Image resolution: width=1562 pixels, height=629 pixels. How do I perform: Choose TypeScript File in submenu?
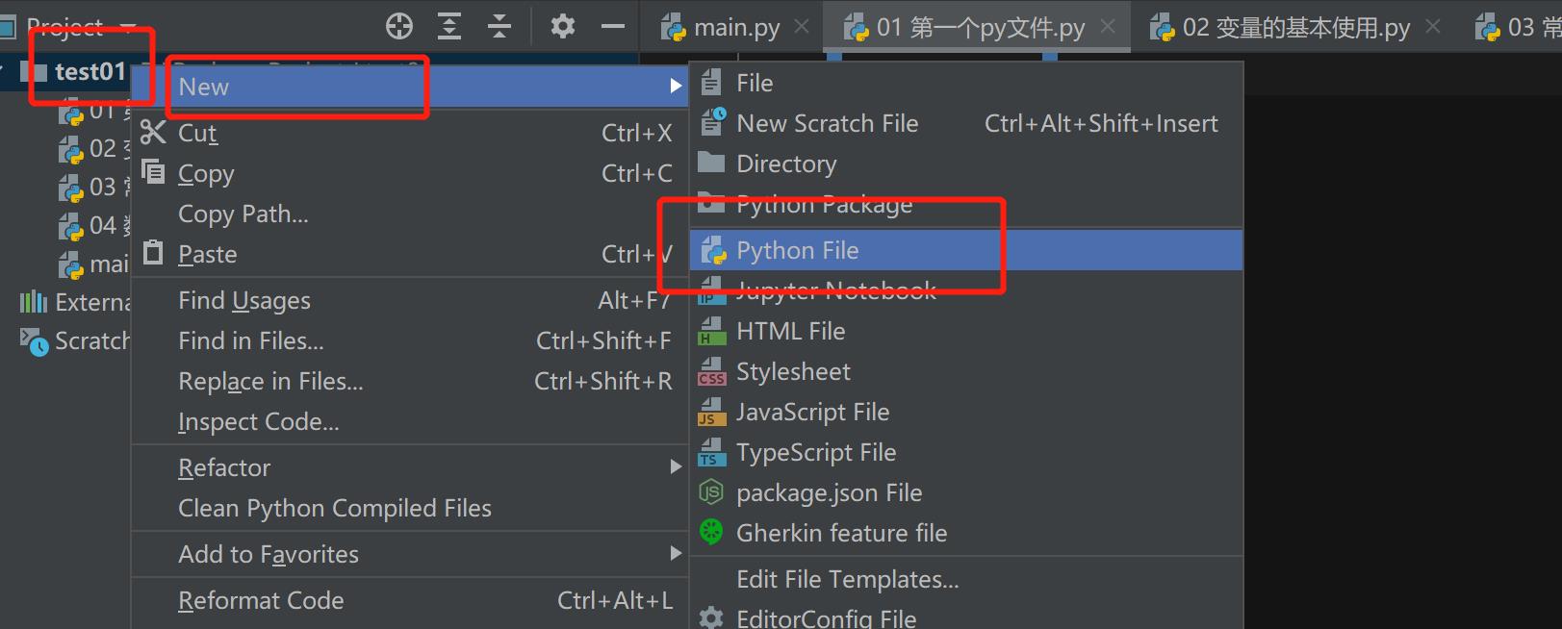(966, 452)
